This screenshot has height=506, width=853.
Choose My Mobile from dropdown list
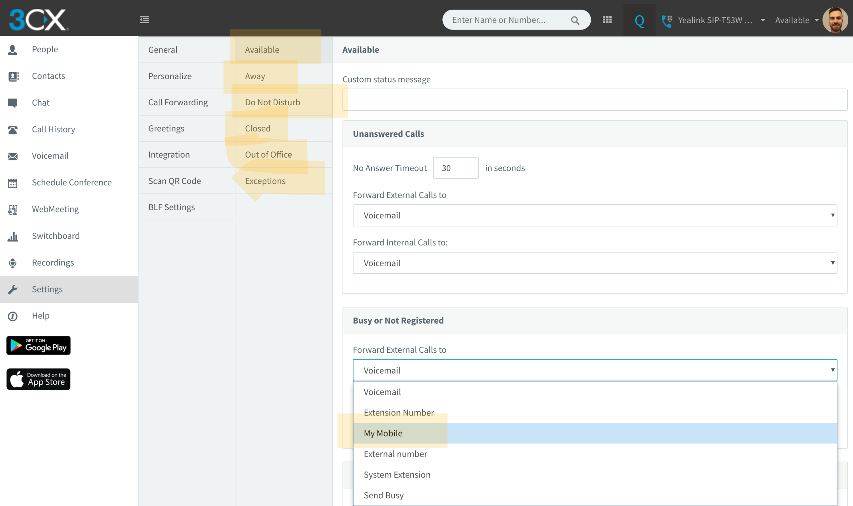pyautogui.click(x=383, y=433)
